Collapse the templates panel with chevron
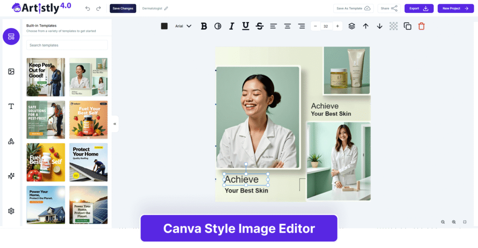Screen dimensions: 478x248 [x=115, y=124]
